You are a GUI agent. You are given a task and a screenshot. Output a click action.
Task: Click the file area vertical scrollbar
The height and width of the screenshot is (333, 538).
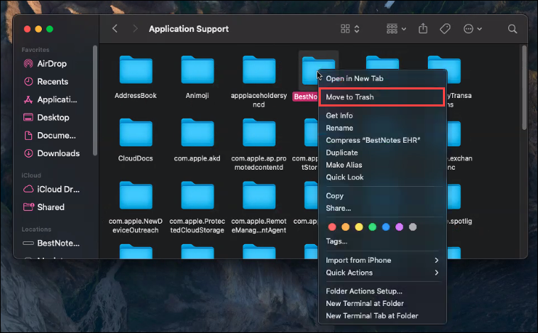click(x=524, y=88)
